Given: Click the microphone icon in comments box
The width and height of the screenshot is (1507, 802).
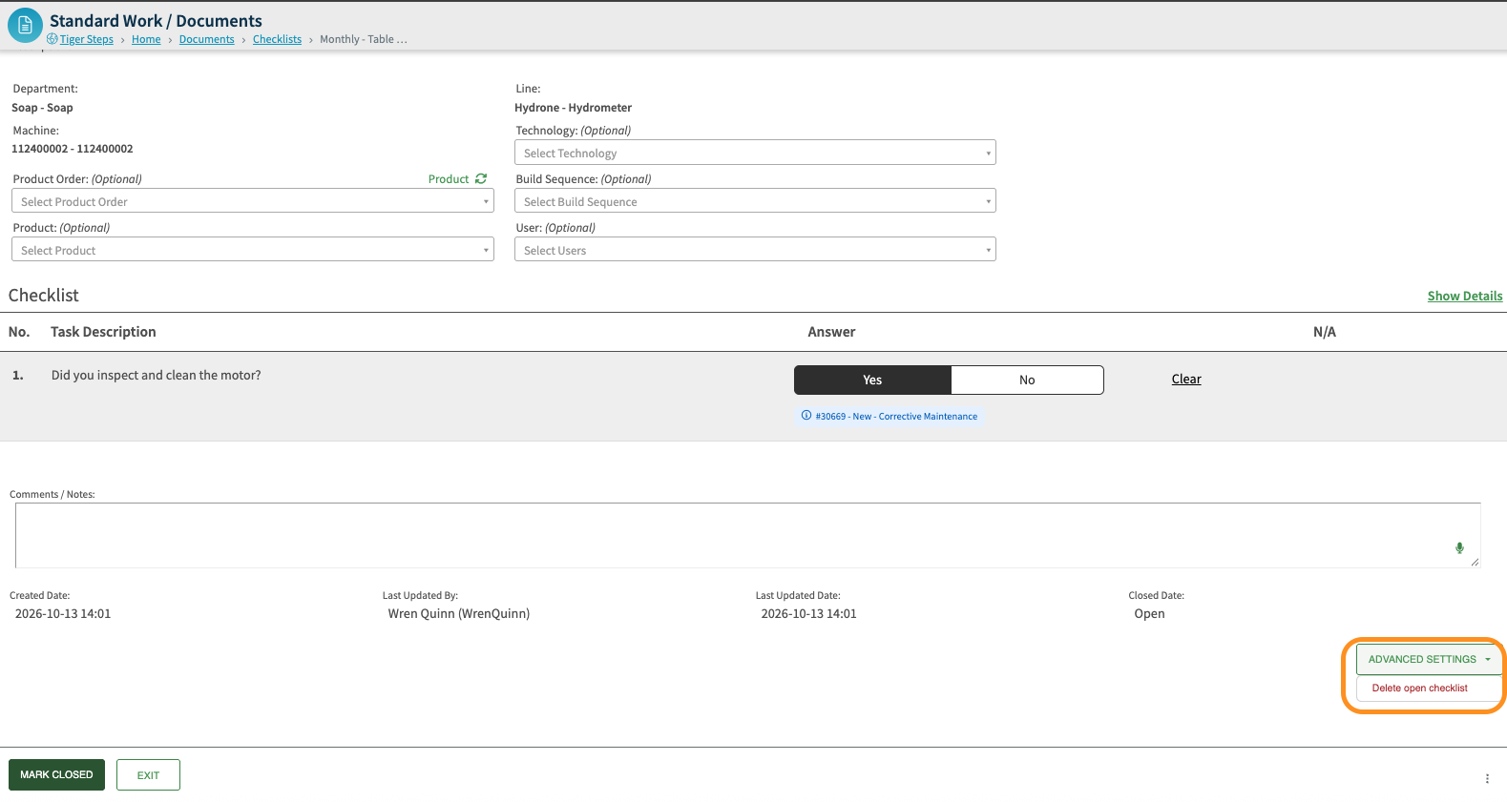Looking at the screenshot, I should pyautogui.click(x=1459, y=547).
